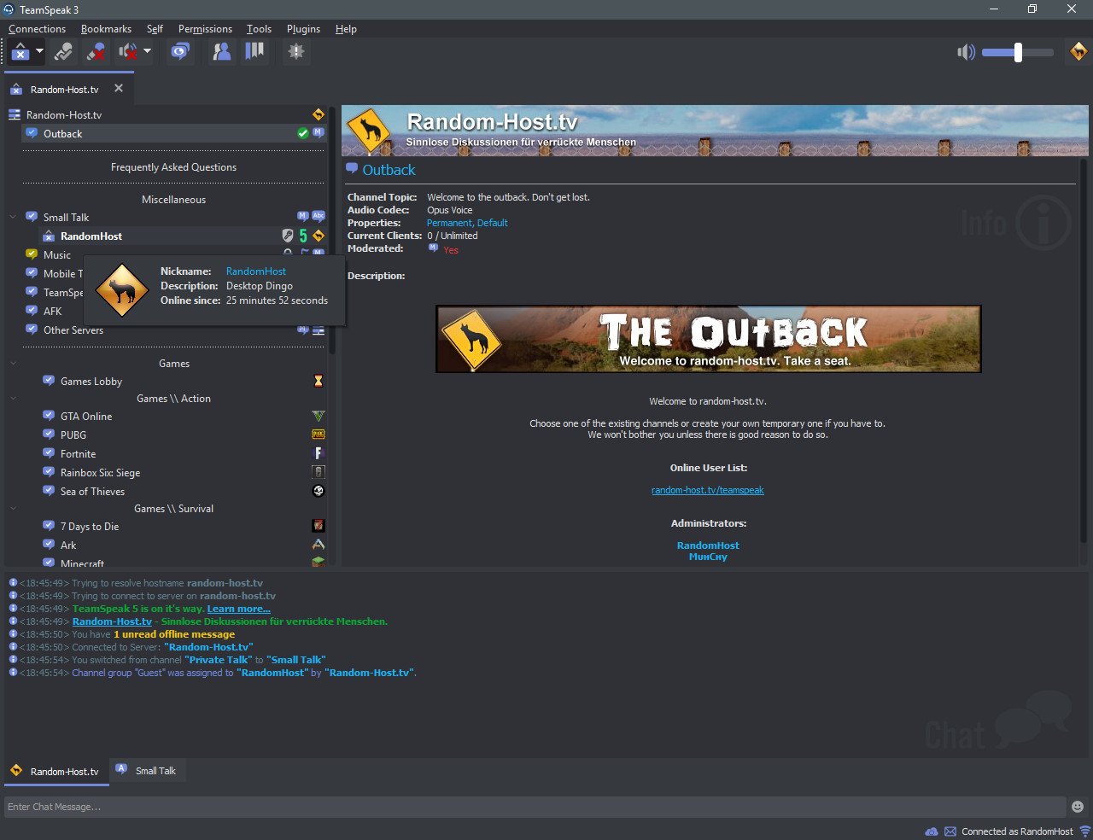Click the volume slider handle
Image resolution: width=1093 pixels, height=840 pixels.
pos(1018,53)
